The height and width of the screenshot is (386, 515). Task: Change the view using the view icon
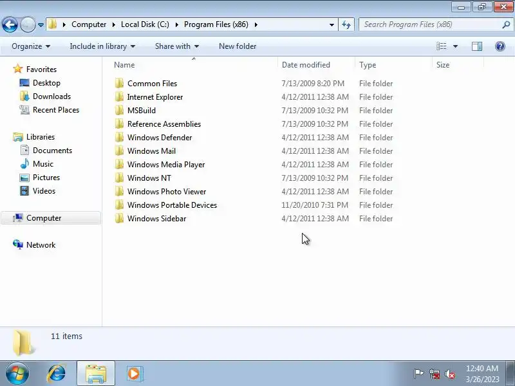pyautogui.click(x=442, y=46)
